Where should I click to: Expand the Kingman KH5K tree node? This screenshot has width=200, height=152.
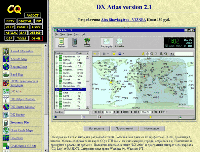pos(56,70)
